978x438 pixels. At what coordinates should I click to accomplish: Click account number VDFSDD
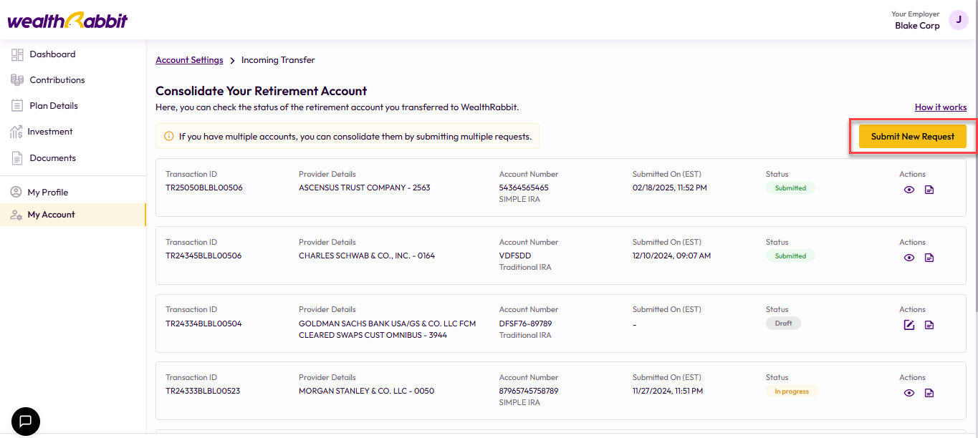coord(515,256)
